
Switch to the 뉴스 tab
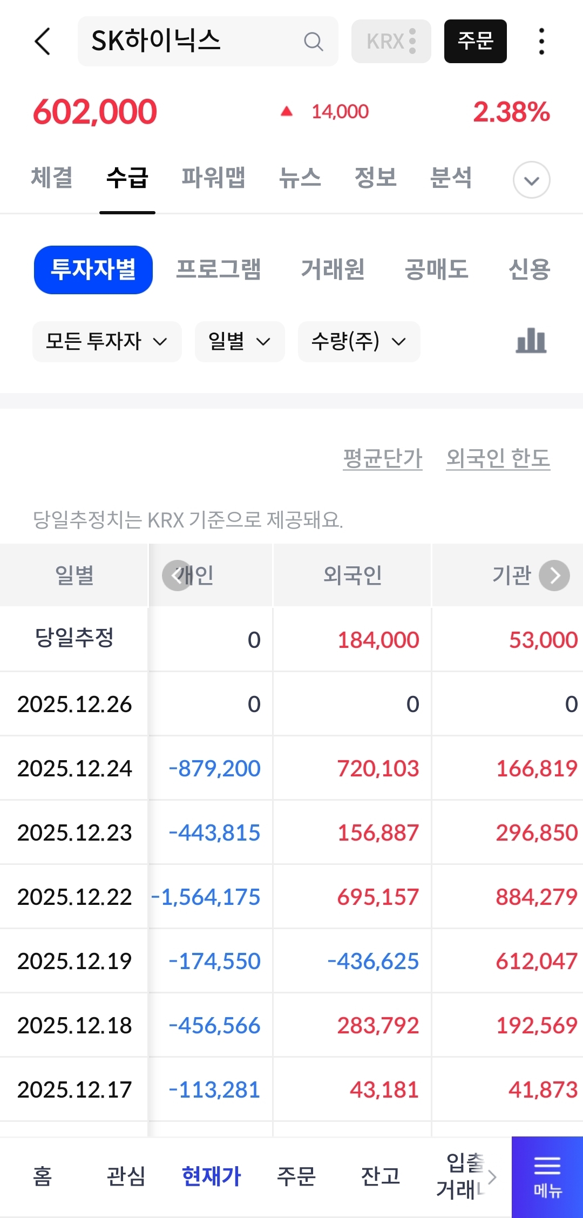pyautogui.click(x=300, y=178)
